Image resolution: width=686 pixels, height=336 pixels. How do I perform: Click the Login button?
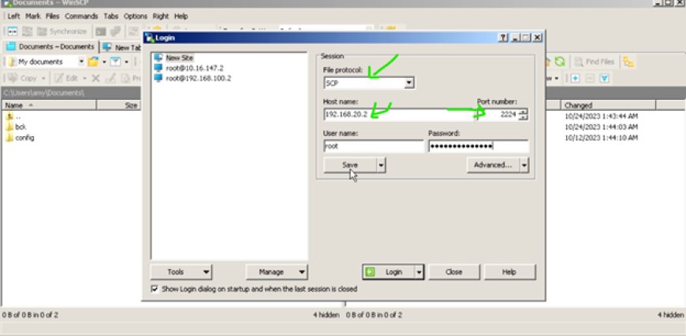[x=389, y=271]
